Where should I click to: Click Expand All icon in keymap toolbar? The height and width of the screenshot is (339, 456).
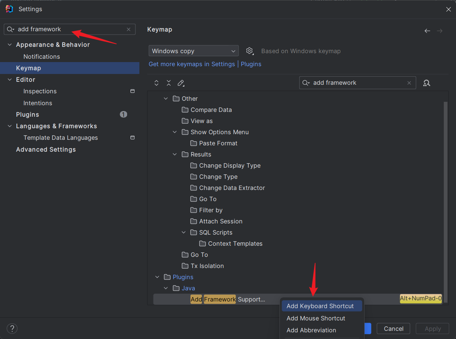click(x=156, y=83)
